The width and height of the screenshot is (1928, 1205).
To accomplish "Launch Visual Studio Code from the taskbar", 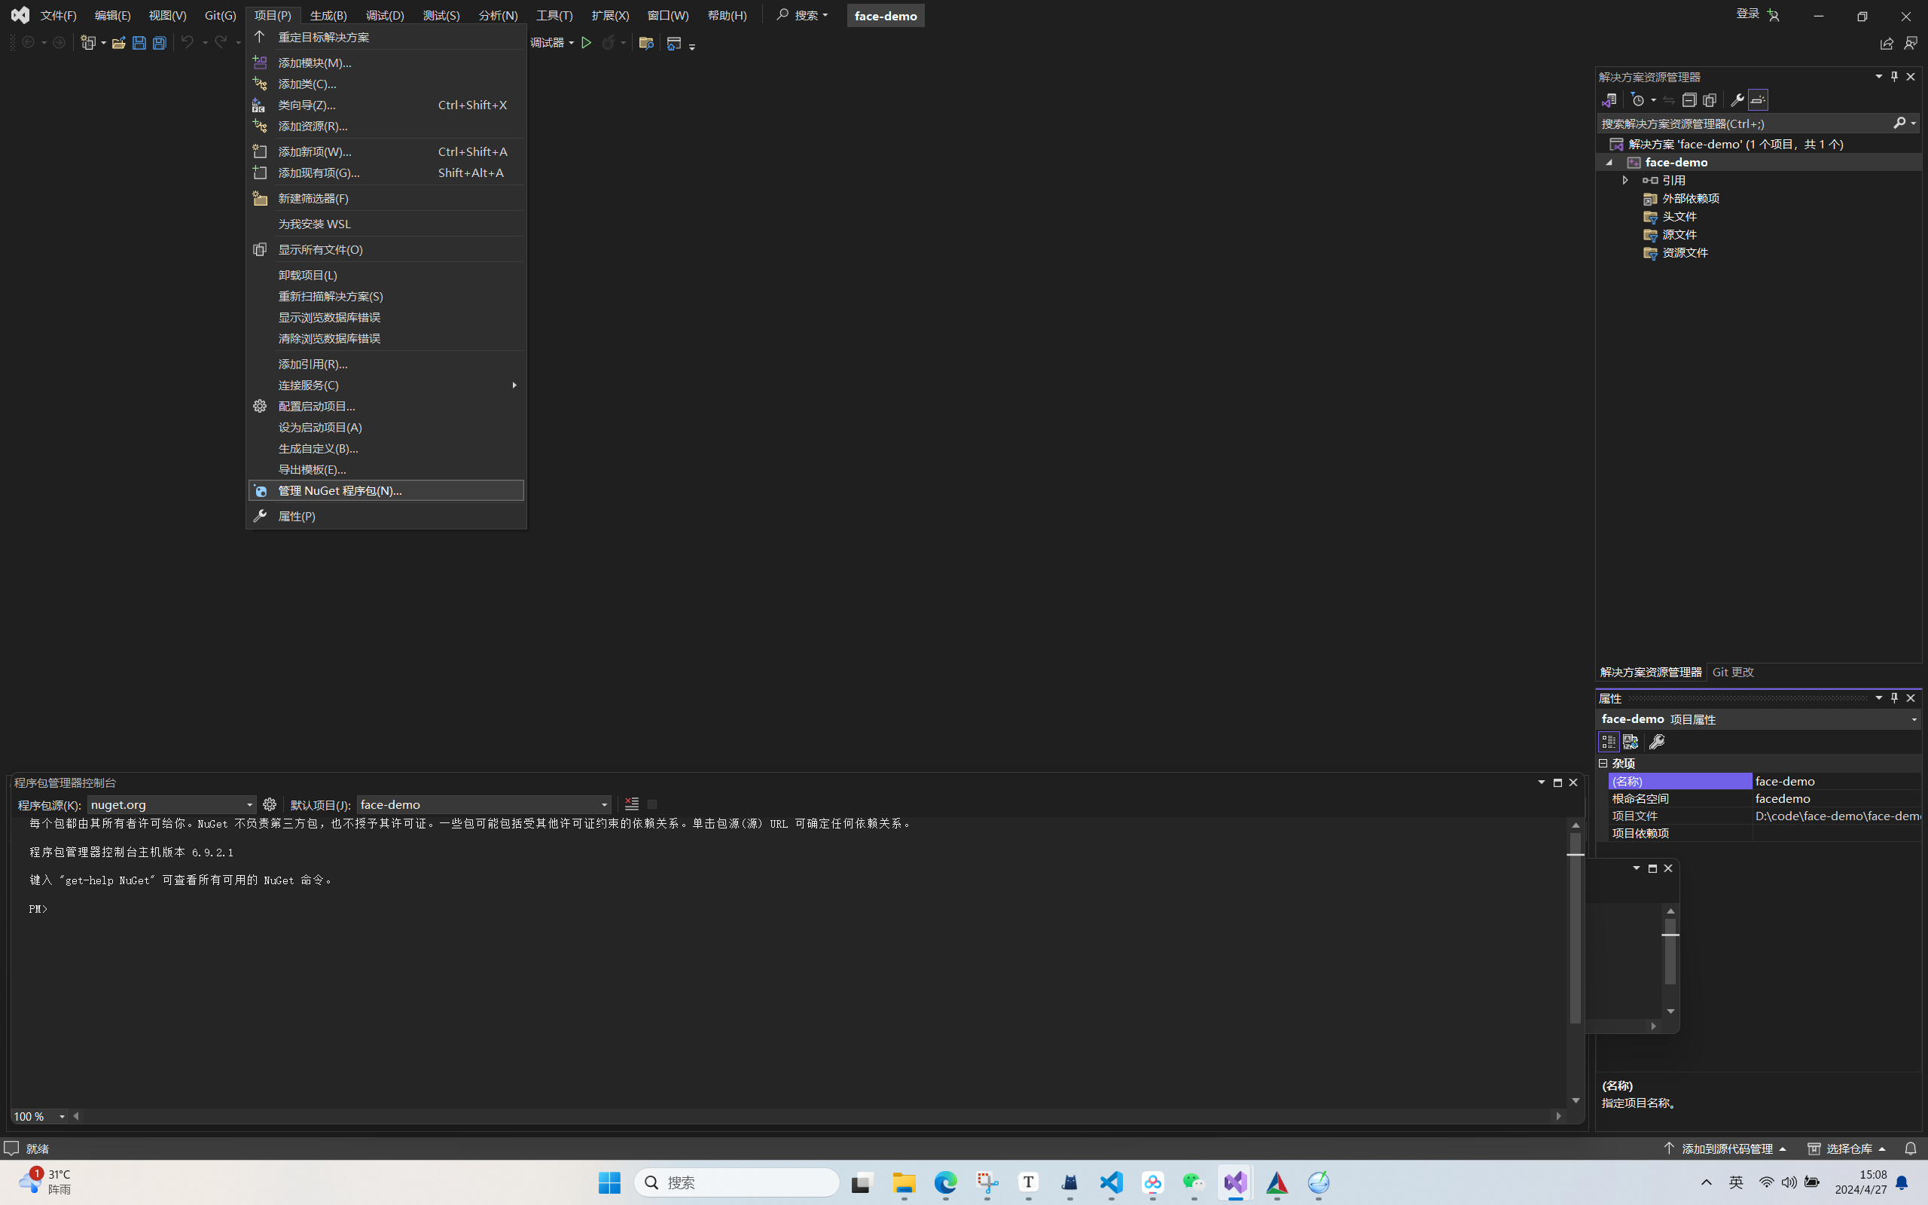I will click(x=1112, y=1182).
